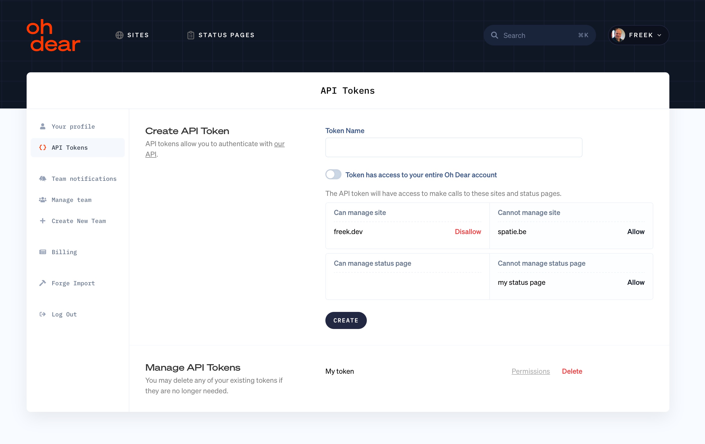Click the braces icon next to API Tokens
This screenshot has width=705, height=444.
click(x=43, y=147)
